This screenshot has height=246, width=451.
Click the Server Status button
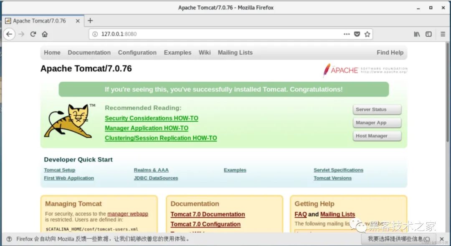(377, 109)
